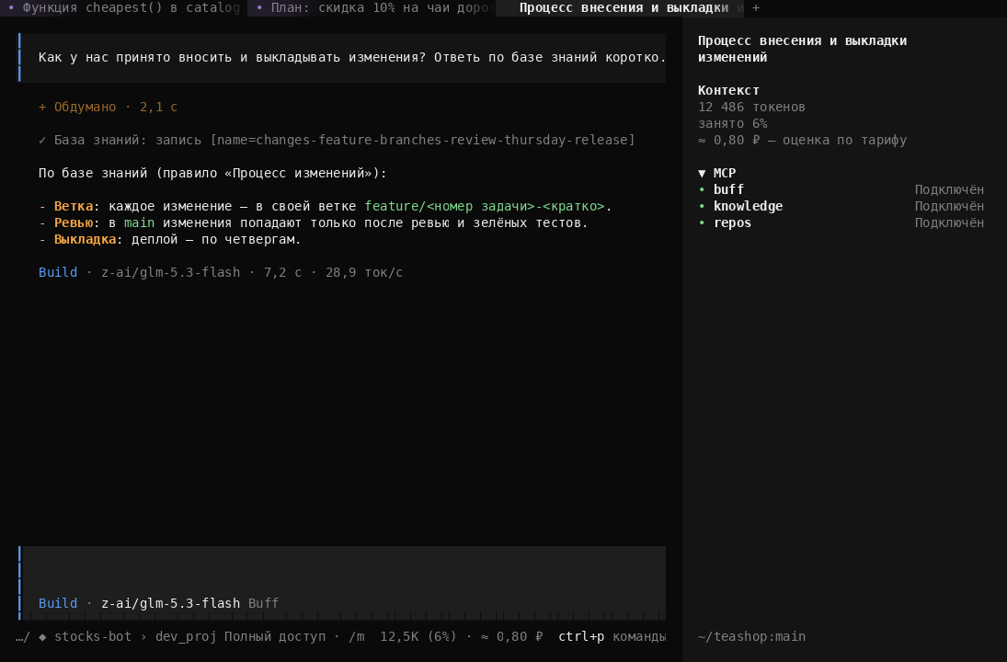Click "ctrl+p команды" command palette hint

[x=612, y=637]
